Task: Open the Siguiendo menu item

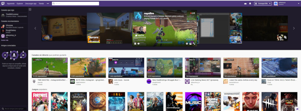Action: [11, 4]
